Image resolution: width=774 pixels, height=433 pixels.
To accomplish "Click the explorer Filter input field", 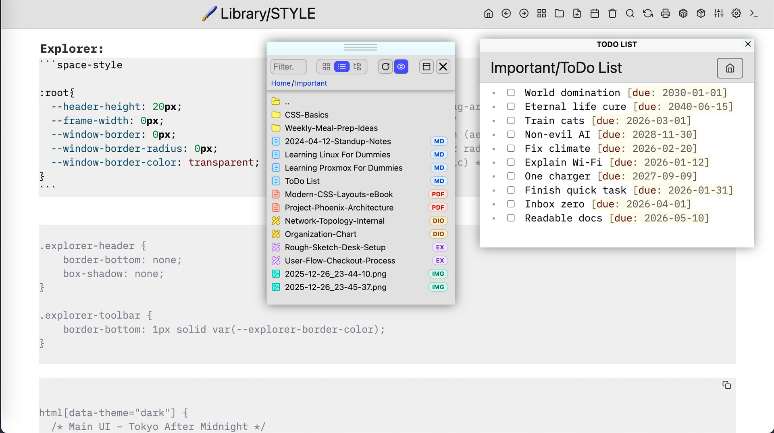I will (288, 67).
